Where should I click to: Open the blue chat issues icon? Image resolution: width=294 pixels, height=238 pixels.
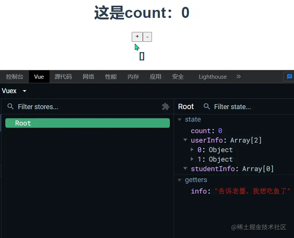(289, 76)
